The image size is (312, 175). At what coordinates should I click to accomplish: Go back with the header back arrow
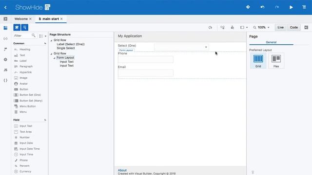click(5, 8)
